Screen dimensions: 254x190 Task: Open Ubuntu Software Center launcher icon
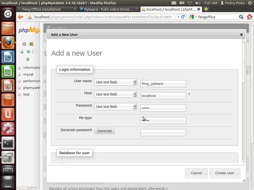click(x=8, y=100)
